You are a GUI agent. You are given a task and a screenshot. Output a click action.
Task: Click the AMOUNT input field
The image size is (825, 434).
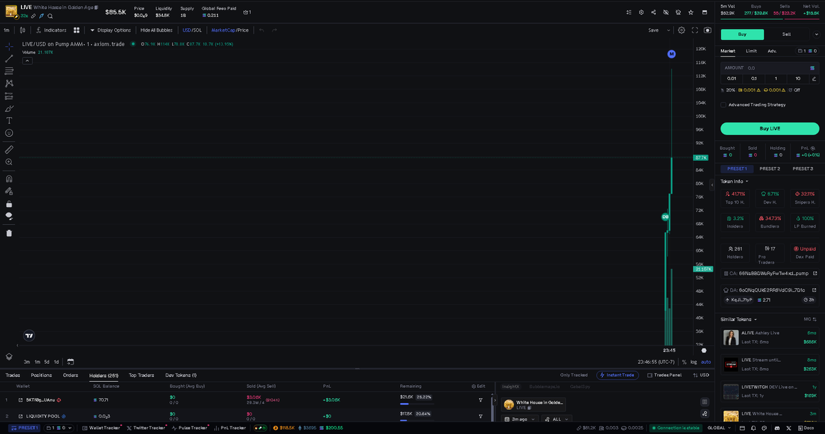(770, 68)
